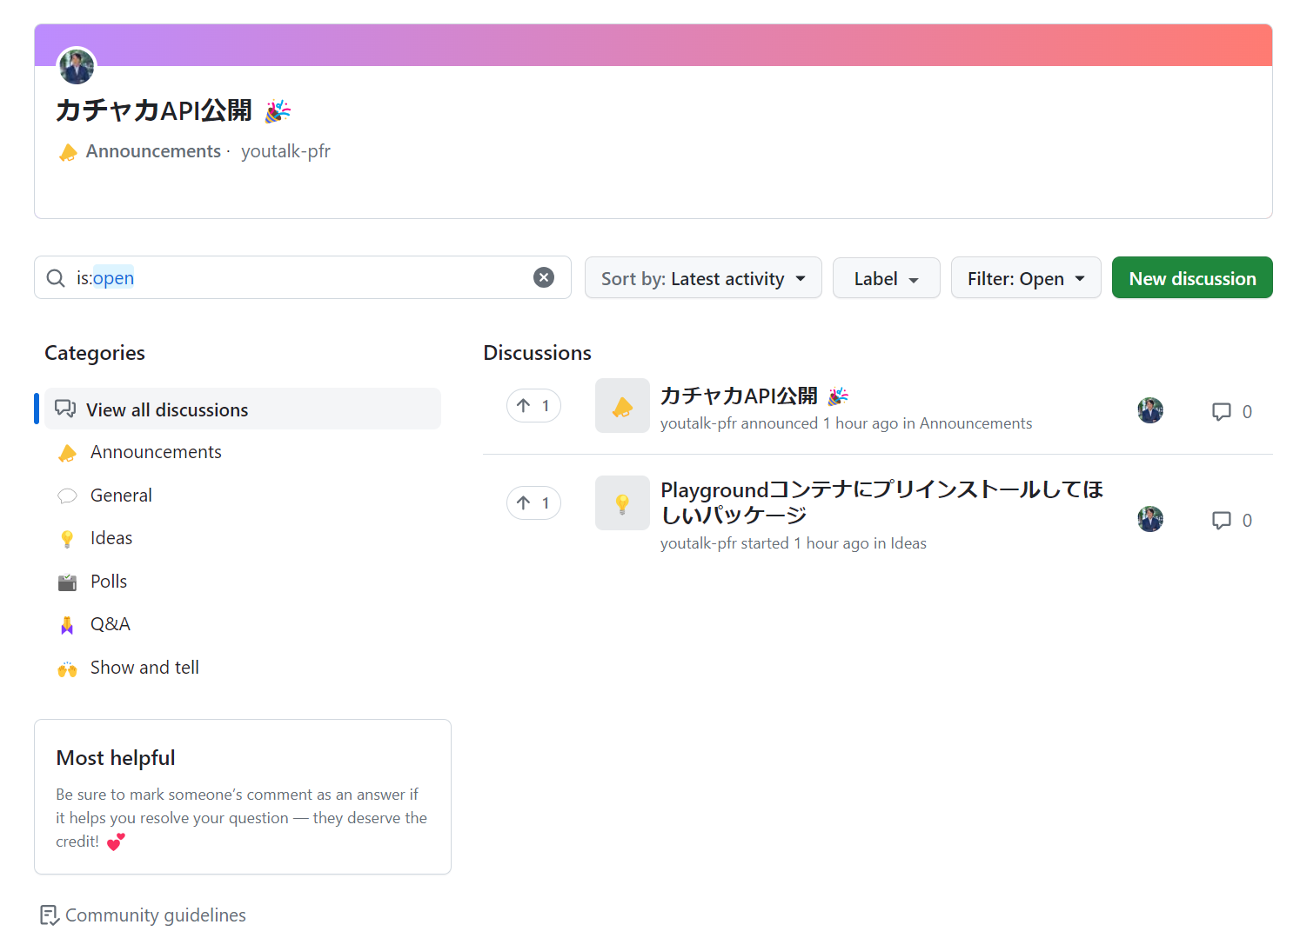
Task: Clear the search field with the X icon
Action: (544, 277)
